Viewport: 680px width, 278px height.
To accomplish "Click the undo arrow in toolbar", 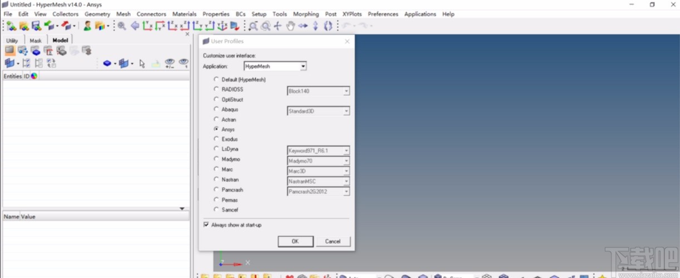I will pyautogui.click(x=347, y=26).
